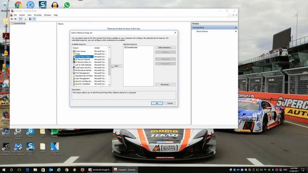
Task: Open the Action menu
Action: pos(22,15)
